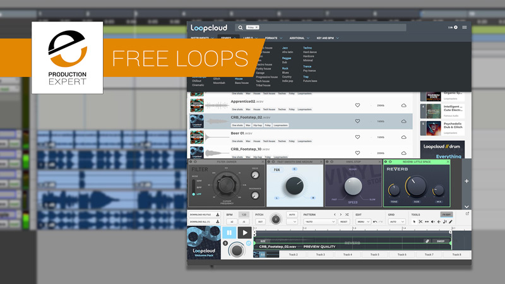Remove the Foley search tag
The width and height of the screenshot is (505, 284).
pyautogui.click(x=257, y=27)
